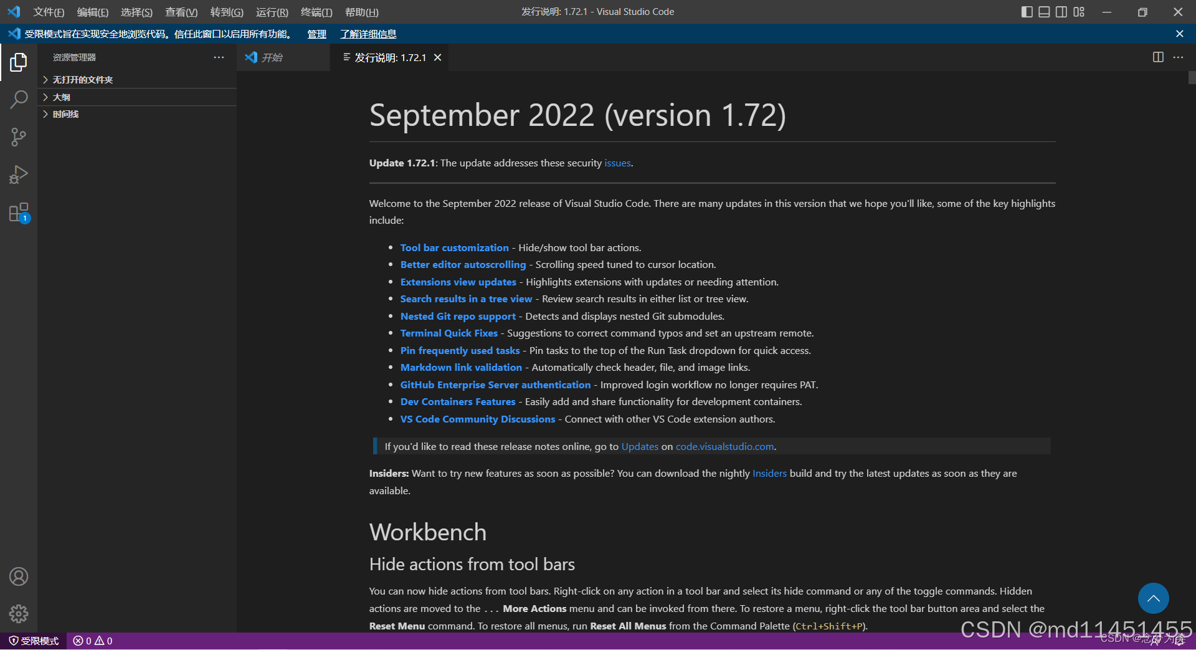
Task: Click the 受限模式 status bar item
Action: click(x=34, y=641)
